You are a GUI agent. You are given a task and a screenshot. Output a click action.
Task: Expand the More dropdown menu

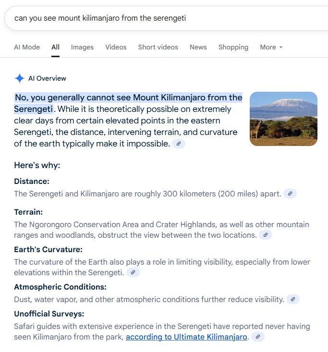coord(271,47)
